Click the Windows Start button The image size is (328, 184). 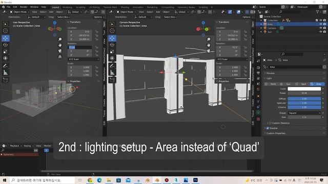pyautogui.click(x=5, y=180)
